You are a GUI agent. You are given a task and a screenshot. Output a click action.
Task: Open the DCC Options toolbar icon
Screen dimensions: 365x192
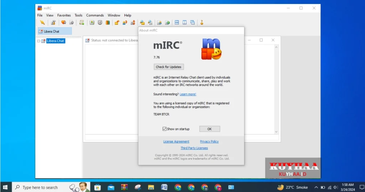coord(133,22)
